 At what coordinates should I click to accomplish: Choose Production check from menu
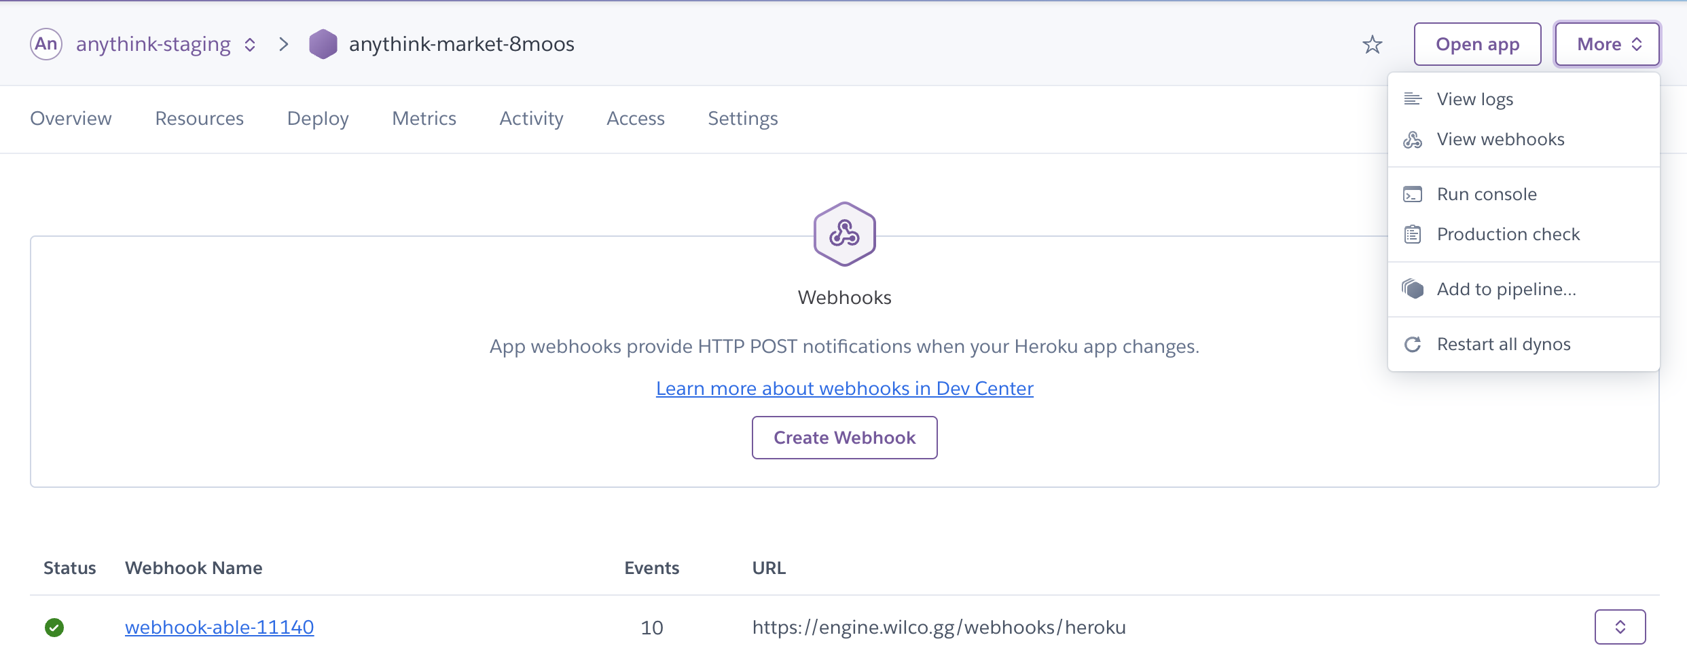click(x=1524, y=234)
